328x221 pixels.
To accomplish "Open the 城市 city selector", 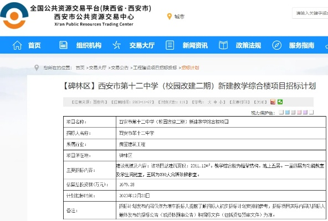I will click(x=180, y=17).
